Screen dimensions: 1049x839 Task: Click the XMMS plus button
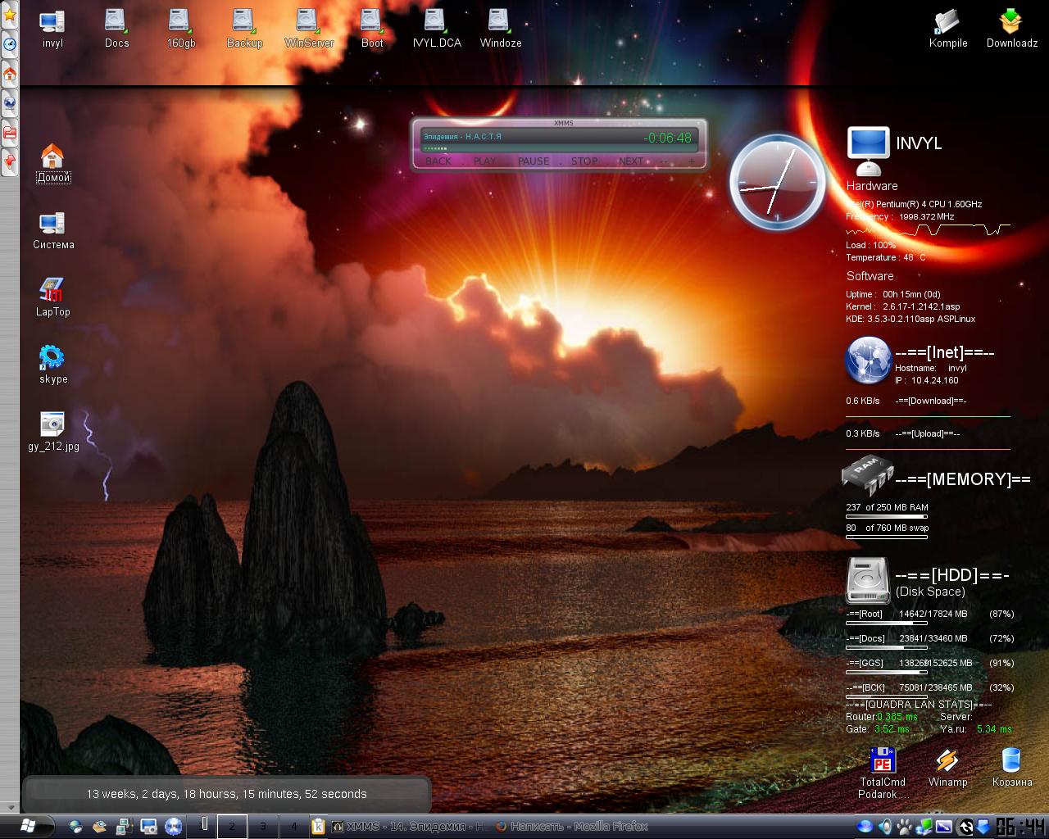pyautogui.click(x=692, y=161)
